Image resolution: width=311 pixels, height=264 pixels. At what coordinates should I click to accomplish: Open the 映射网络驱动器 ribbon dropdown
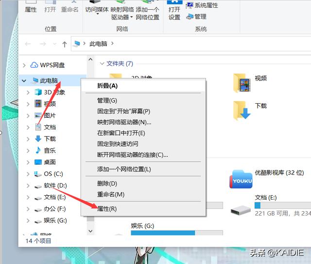click(x=132, y=17)
